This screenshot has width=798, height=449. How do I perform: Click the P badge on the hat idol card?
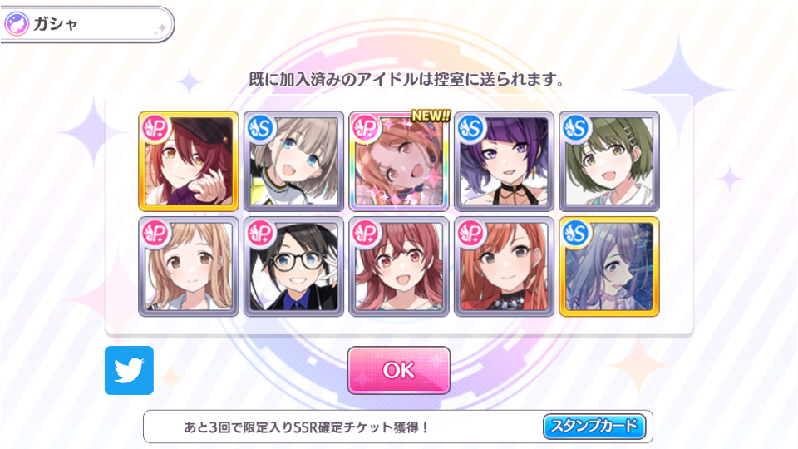tap(155, 128)
